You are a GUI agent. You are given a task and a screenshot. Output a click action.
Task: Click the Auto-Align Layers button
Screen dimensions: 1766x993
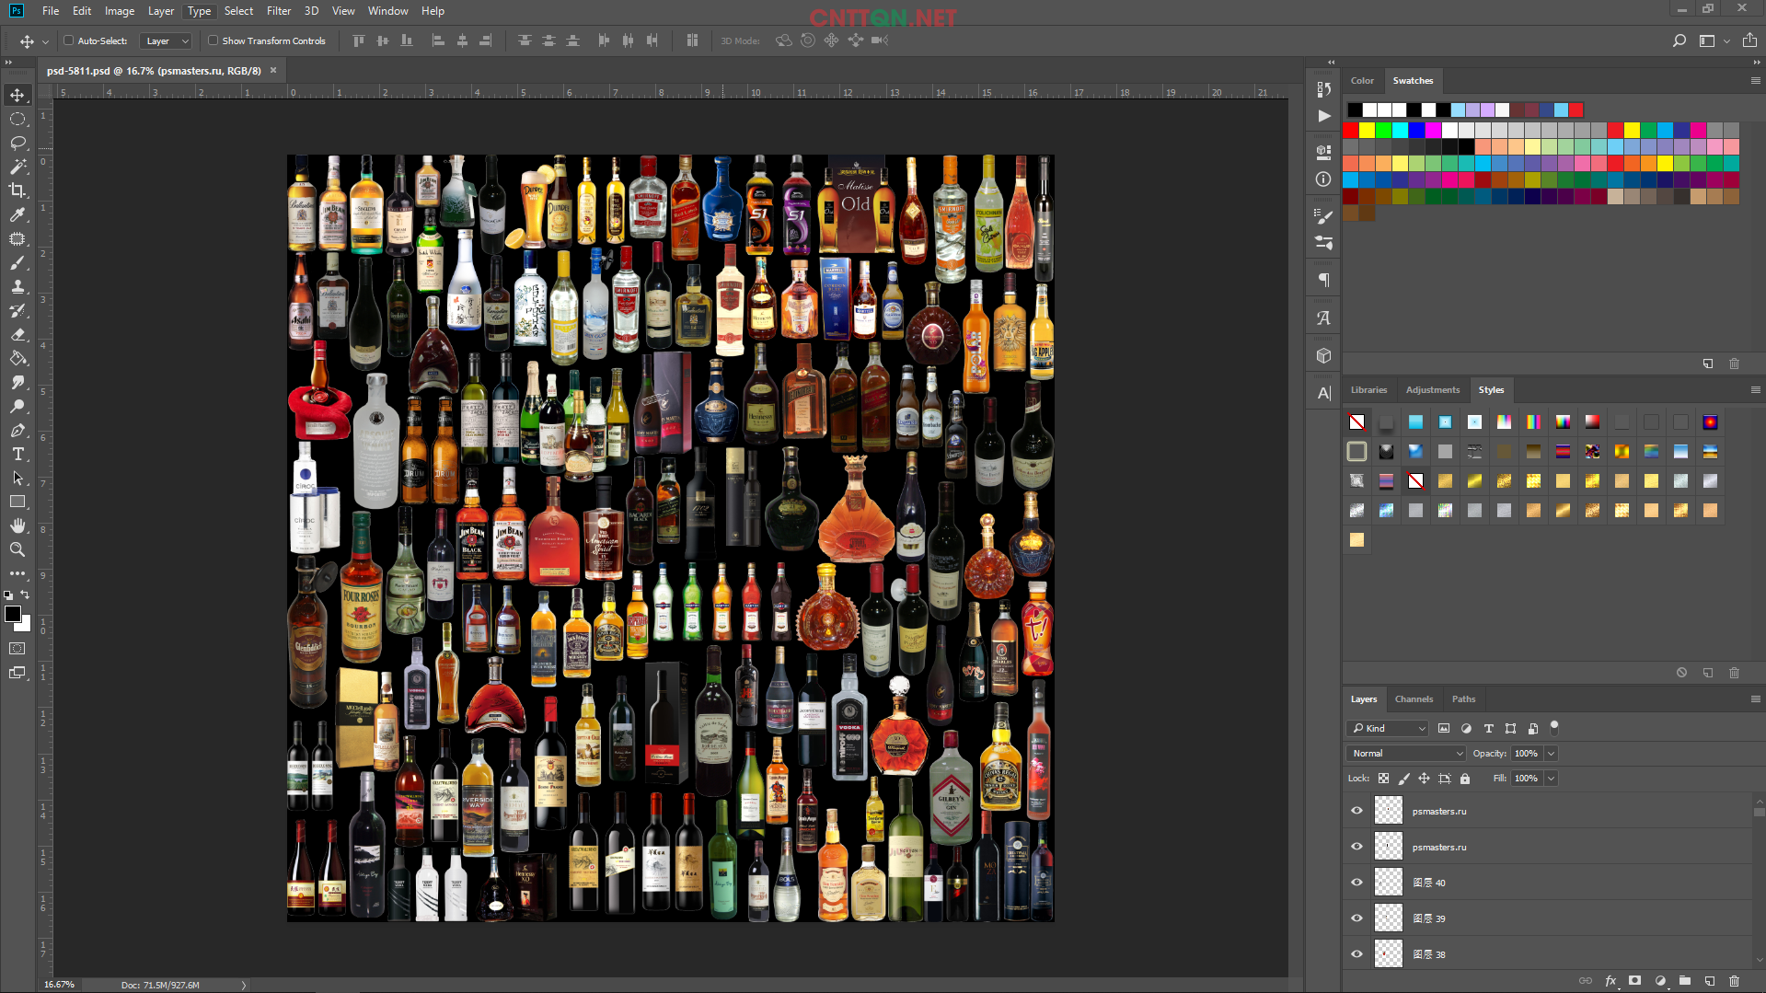point(692,40)
